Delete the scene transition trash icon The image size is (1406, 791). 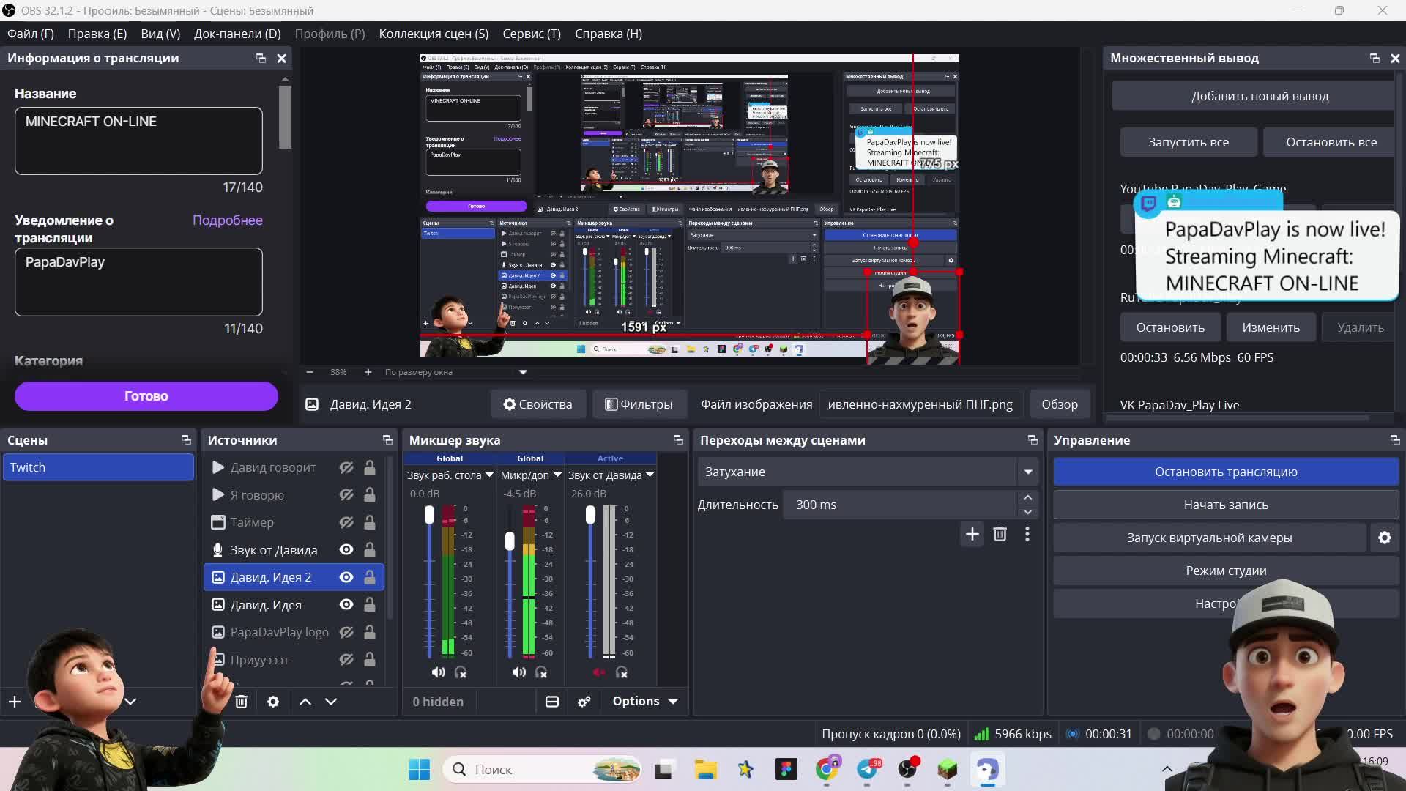[x=1000, y=535]
